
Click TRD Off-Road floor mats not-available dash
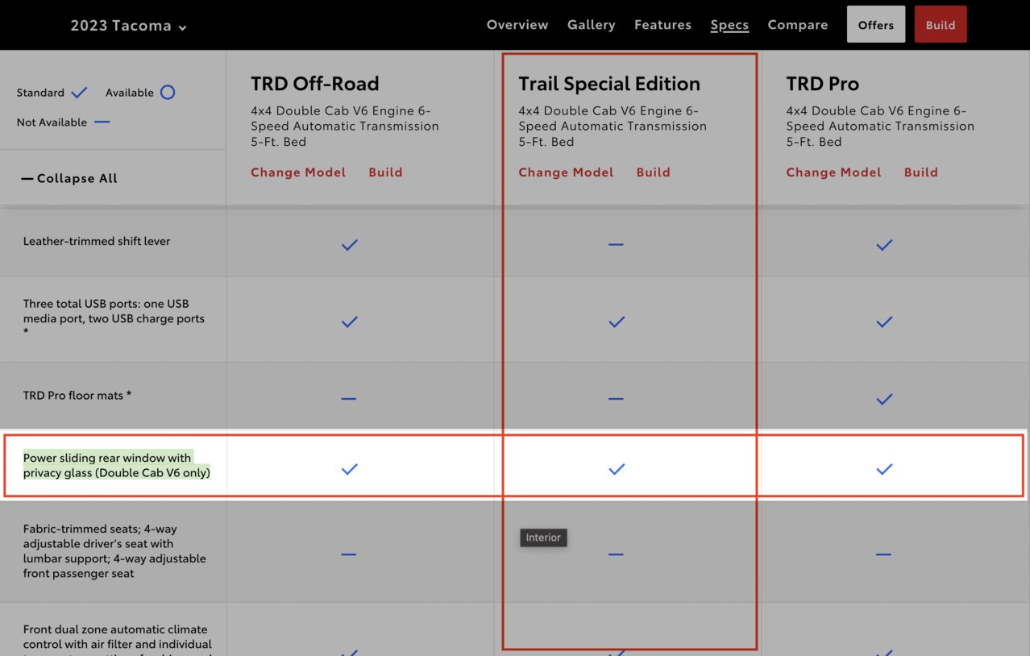(x=348, y=398)
